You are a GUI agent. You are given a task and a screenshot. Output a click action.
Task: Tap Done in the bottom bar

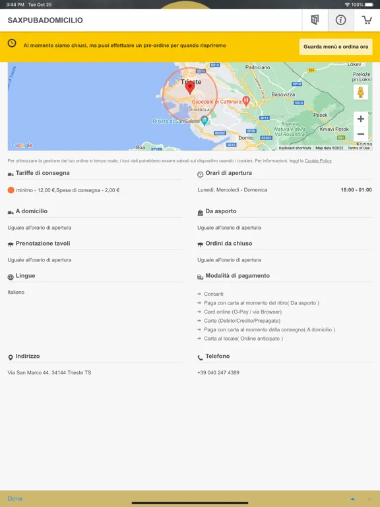pyautogui.click(x=15, y=498)
